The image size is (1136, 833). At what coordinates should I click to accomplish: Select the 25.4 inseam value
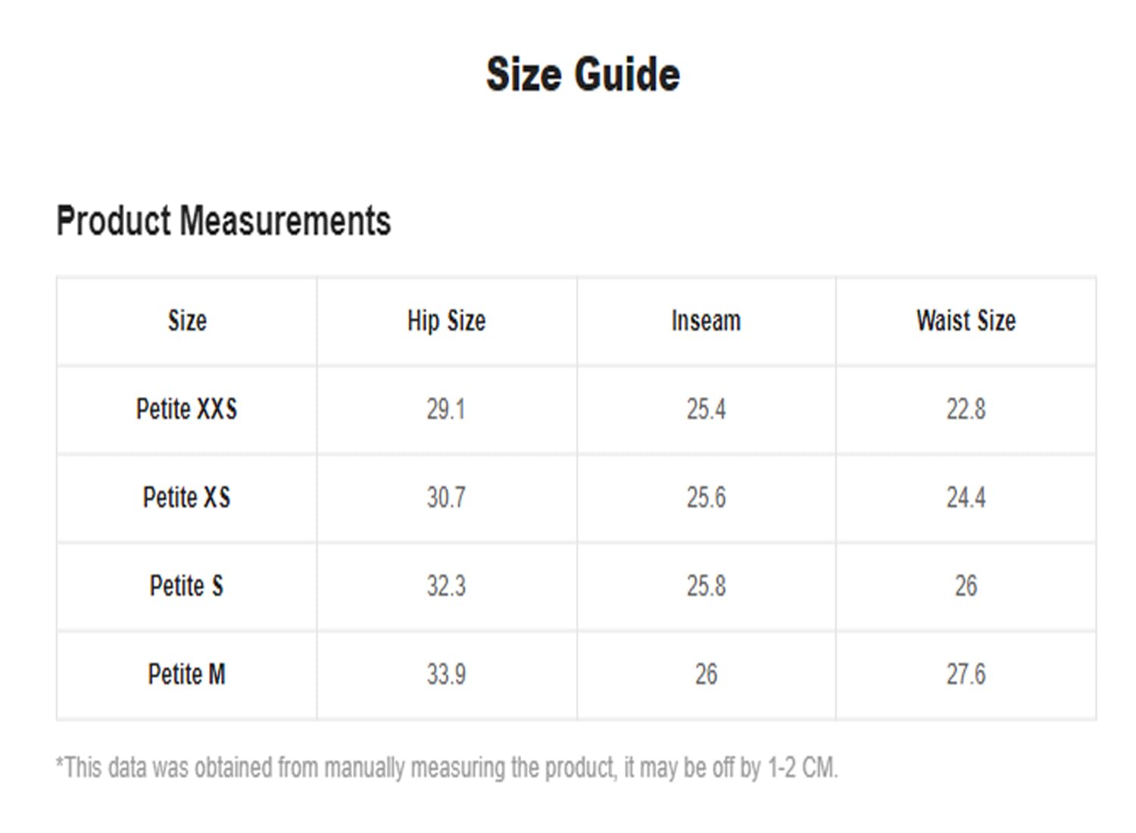pyautogui.click(x=706, y=410)
